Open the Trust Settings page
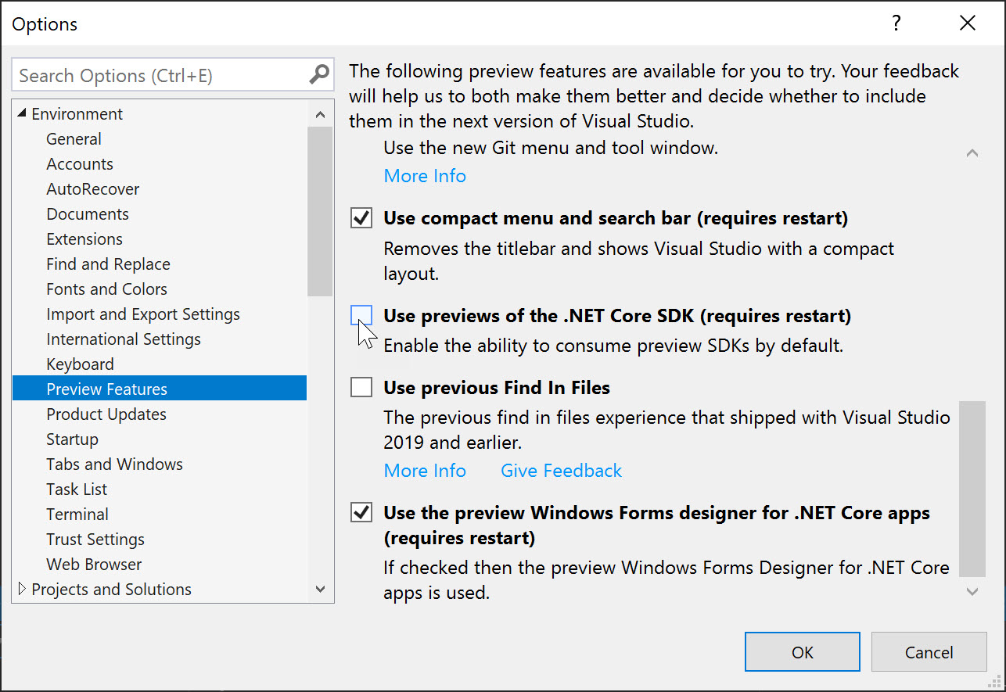 pyautogui.click(x=95, y=540)
